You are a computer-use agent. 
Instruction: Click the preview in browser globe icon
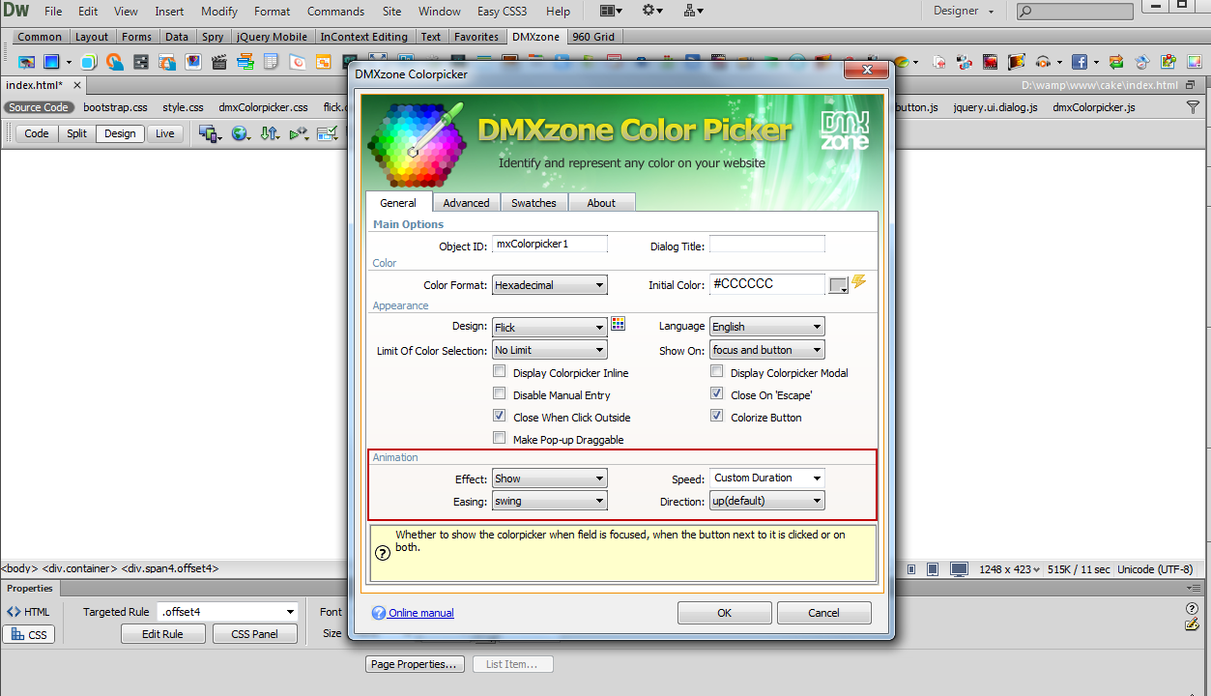point(240,133)
